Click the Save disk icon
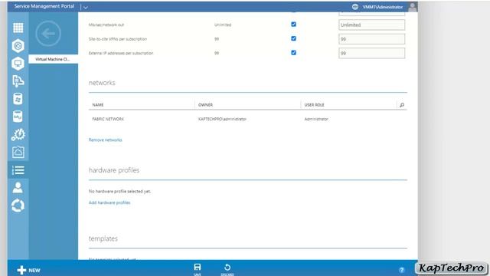Image resolution: width=490 pixels, height=276 pixels. point(198,268)
